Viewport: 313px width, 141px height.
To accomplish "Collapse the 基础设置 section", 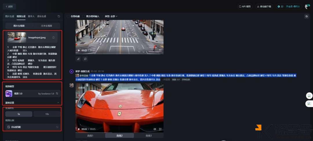I will 58,103.
